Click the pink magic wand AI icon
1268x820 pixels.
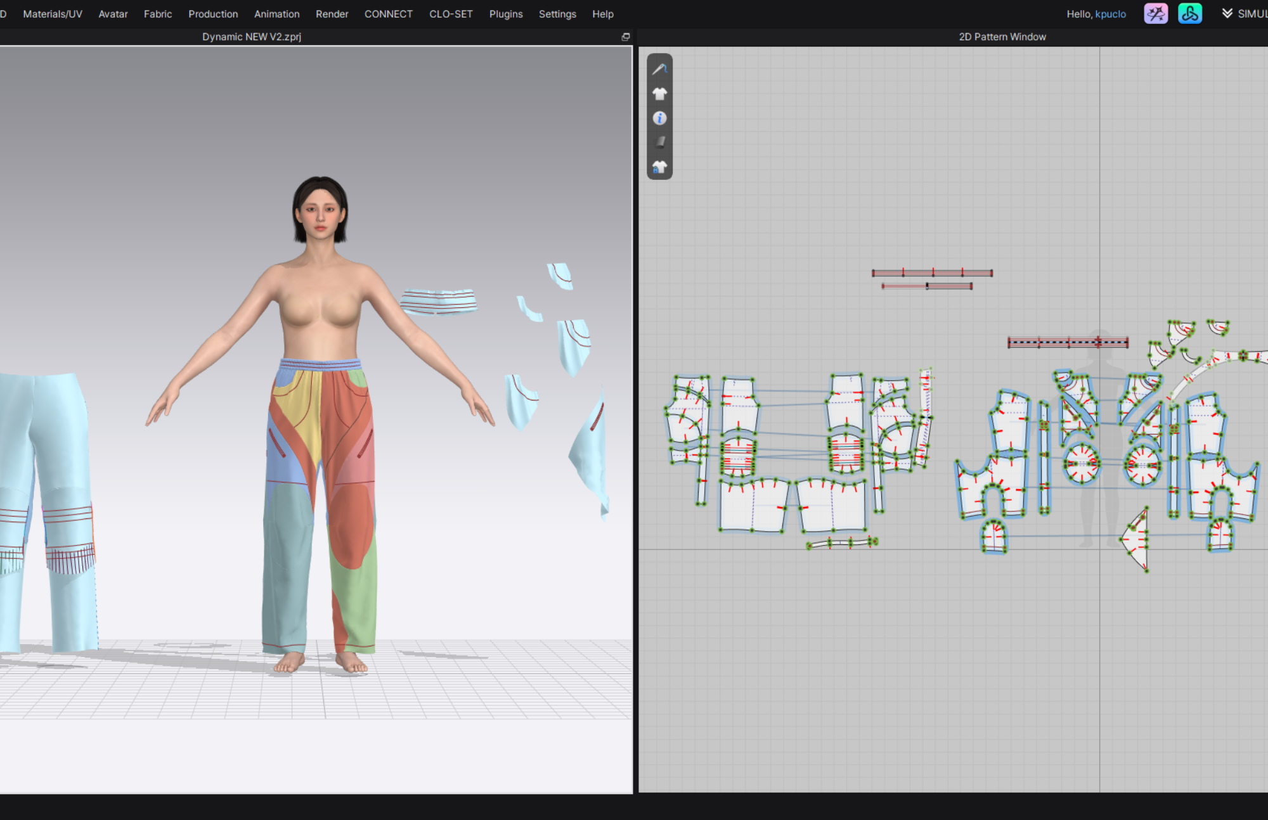[x=1155, y=13]
